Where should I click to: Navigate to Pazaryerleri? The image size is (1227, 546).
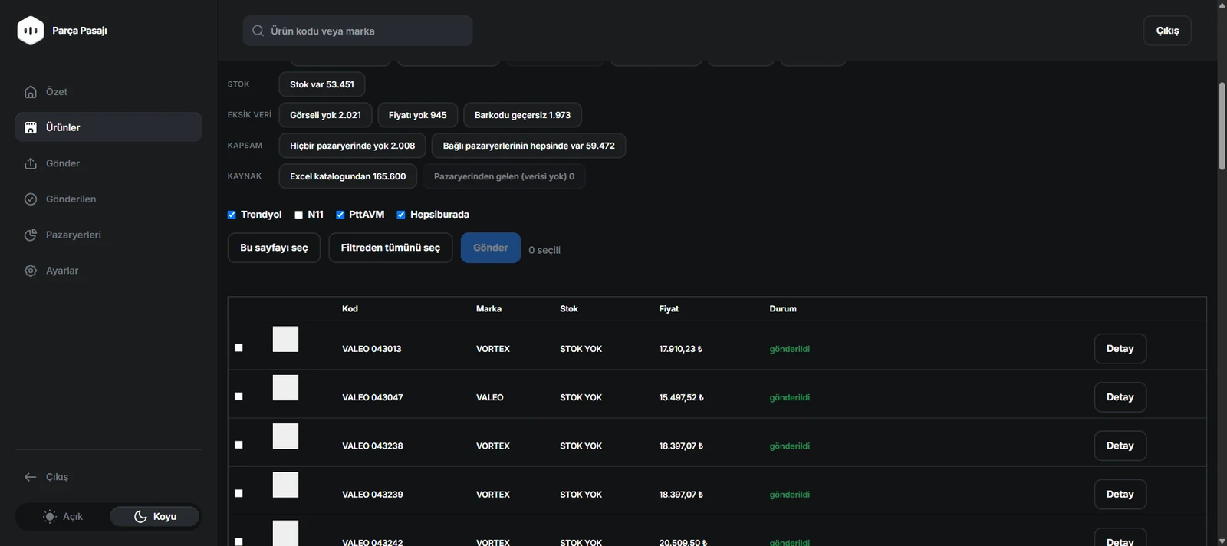[x=108, y=235]
